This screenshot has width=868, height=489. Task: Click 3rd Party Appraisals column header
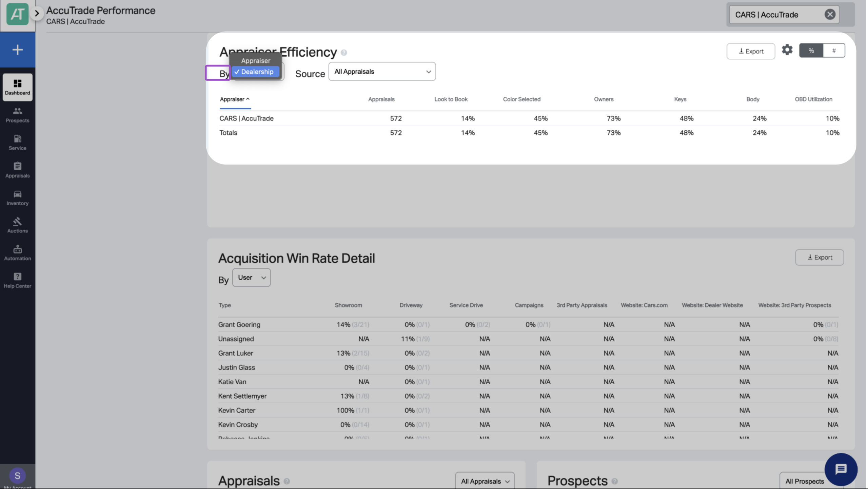tap(581, 305)
